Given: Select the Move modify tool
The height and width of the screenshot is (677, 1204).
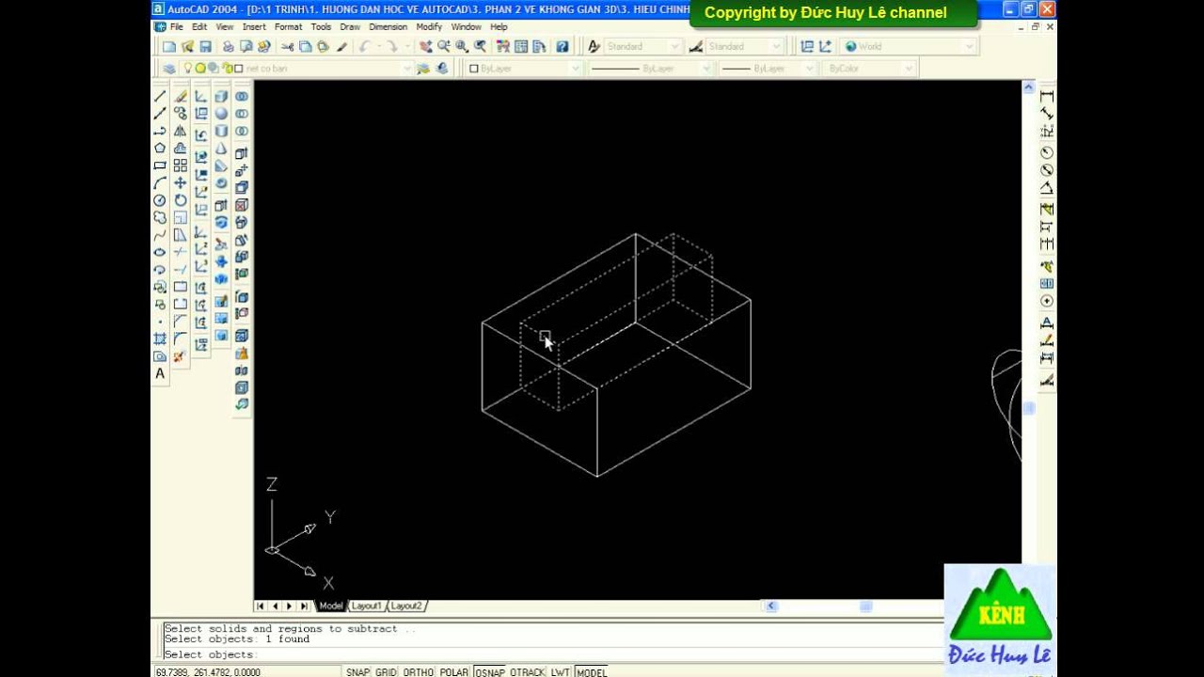Looking at the screenshot, I should pyautogui.click(x=180, y=182).
